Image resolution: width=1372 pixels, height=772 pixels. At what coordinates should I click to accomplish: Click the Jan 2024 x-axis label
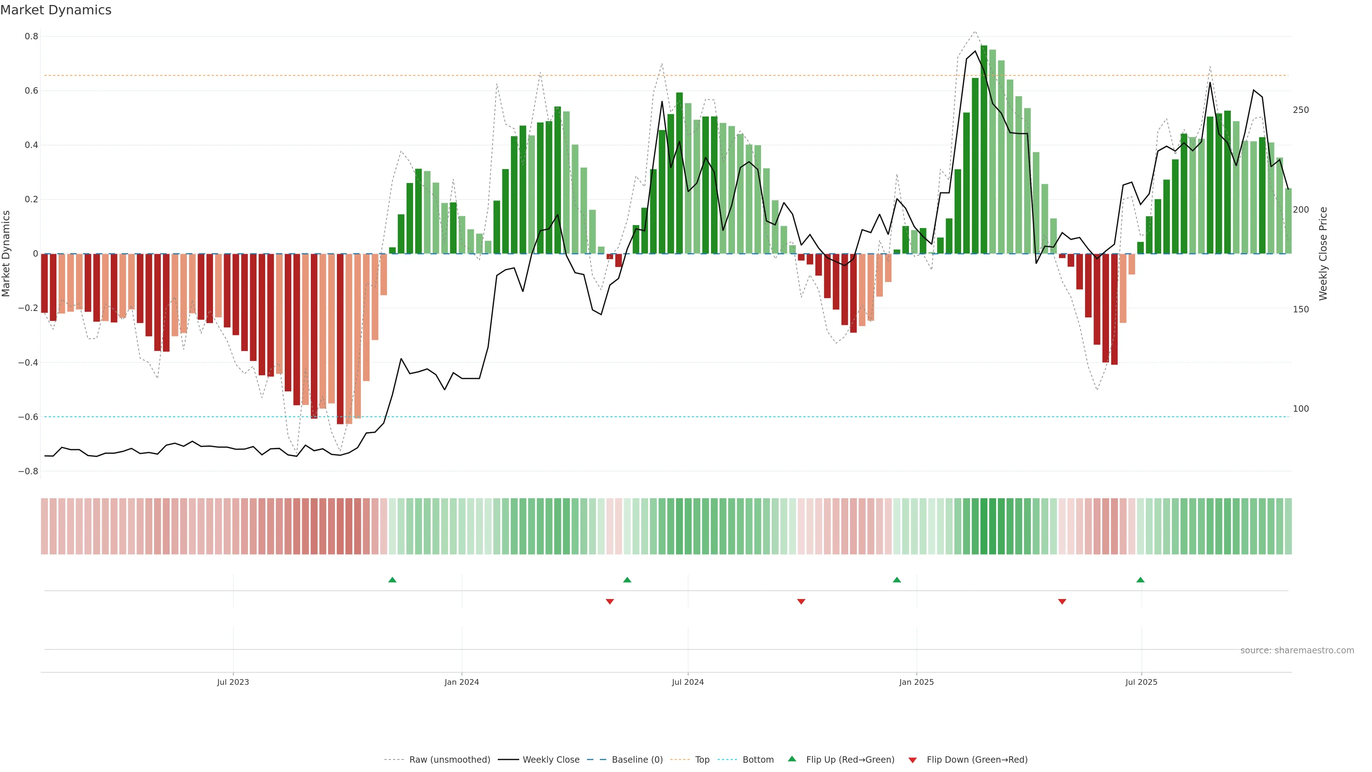tap(461, 682)
